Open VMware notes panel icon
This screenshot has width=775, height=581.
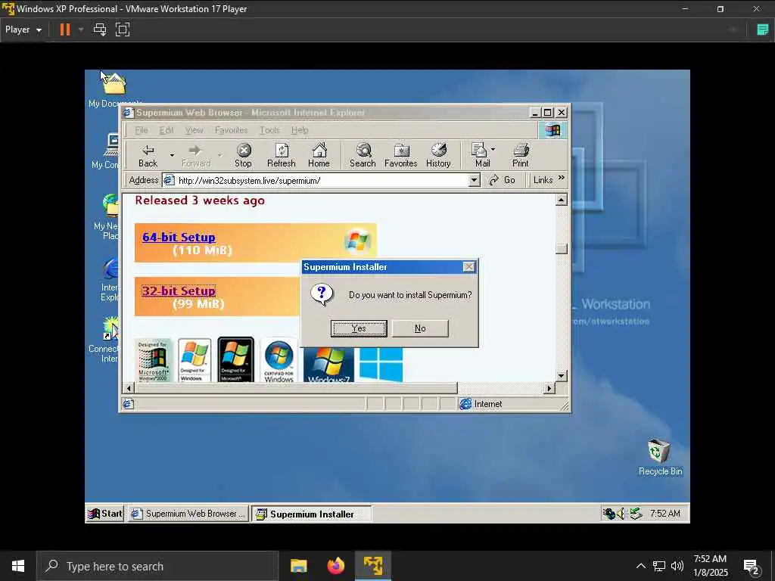(x=763, y=30)
